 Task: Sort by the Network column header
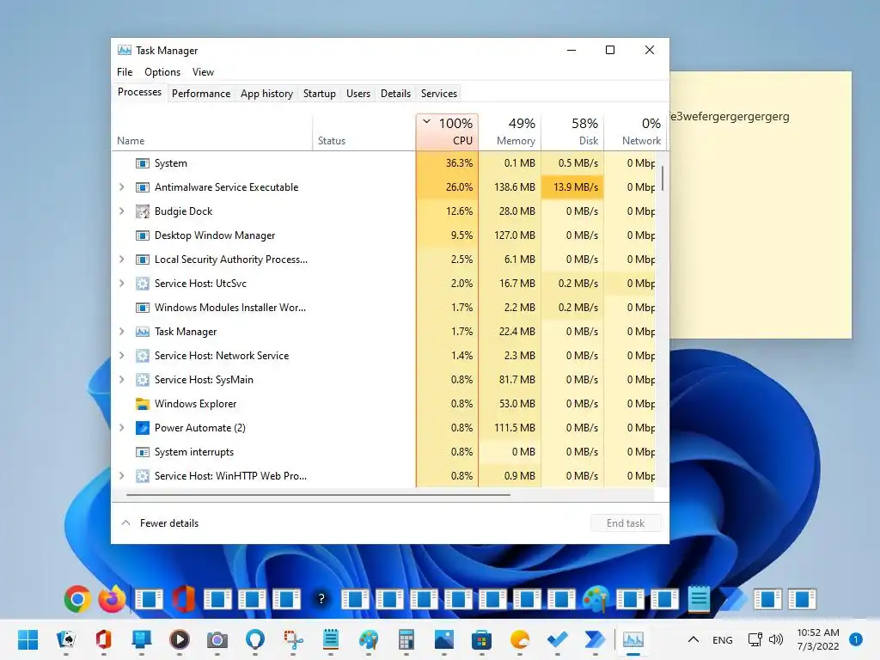tap(636, 132)
